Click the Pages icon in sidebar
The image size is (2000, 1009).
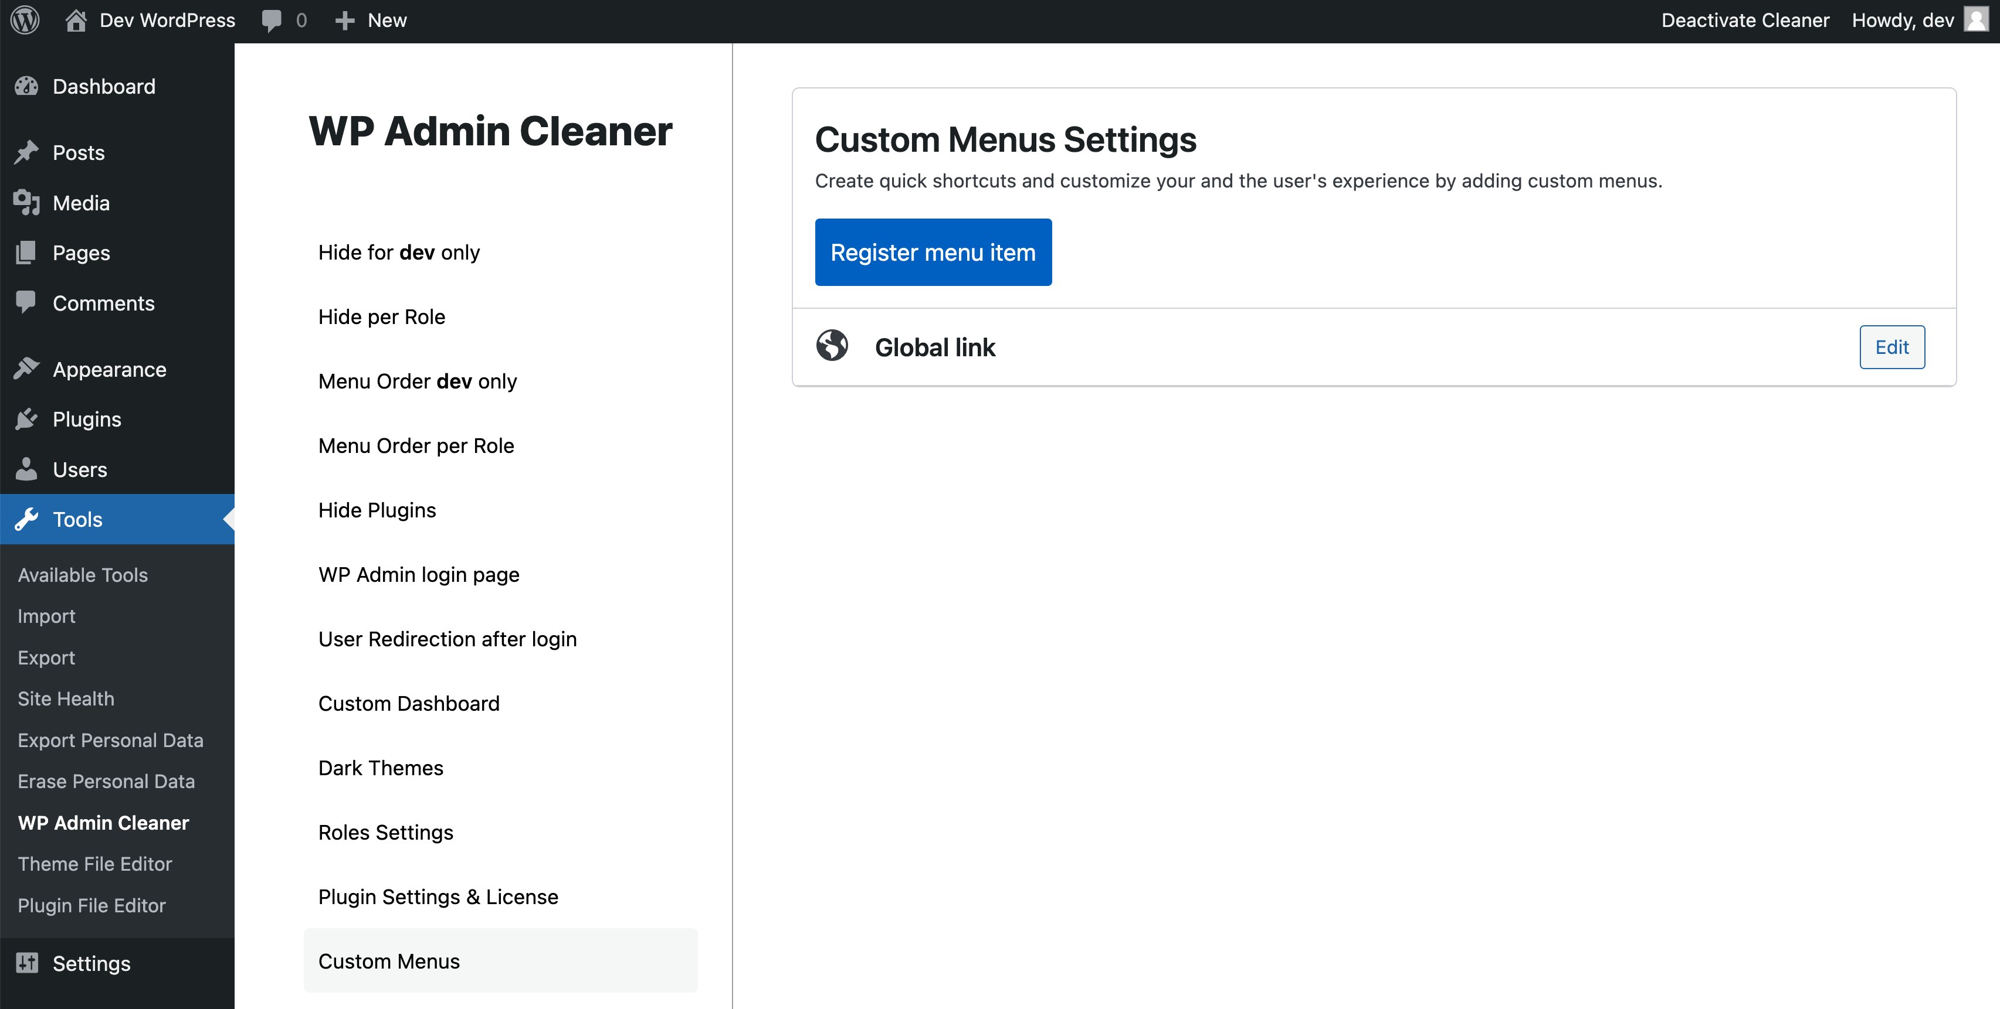coord(26,253)
